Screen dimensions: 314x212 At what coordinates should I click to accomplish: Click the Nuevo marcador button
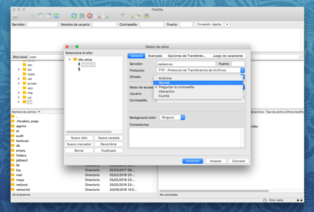(x=79, y=144)
